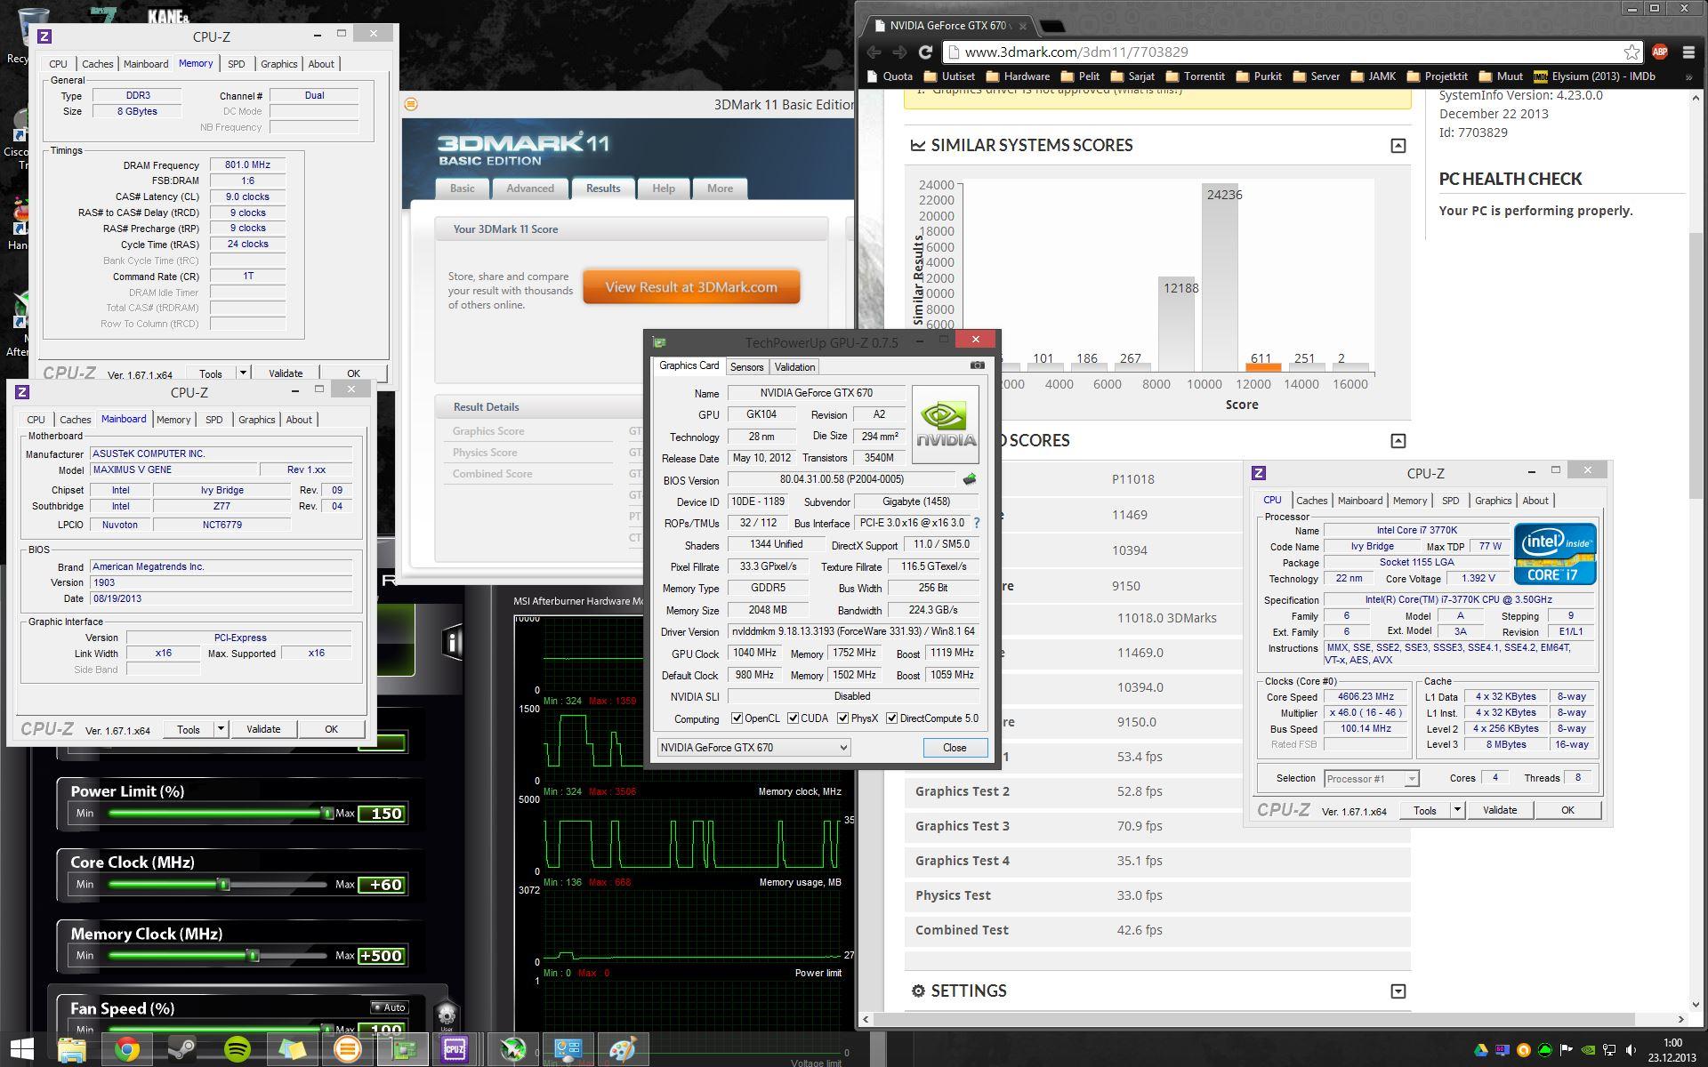Image resolution: width=1708 pixels, height=1067 pixels.
Task: Open Validation tab in GPU-Z
Action: pyautogui.click(x=794, y=367)
